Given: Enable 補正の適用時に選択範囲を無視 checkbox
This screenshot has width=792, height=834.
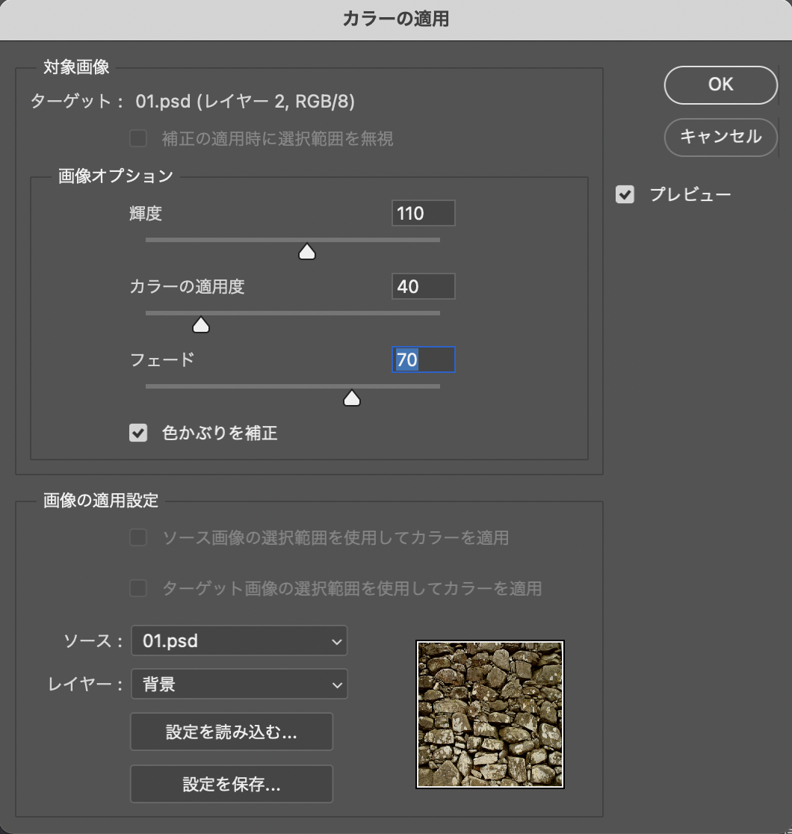Looking at the screenshot, I should click(138, 138).
